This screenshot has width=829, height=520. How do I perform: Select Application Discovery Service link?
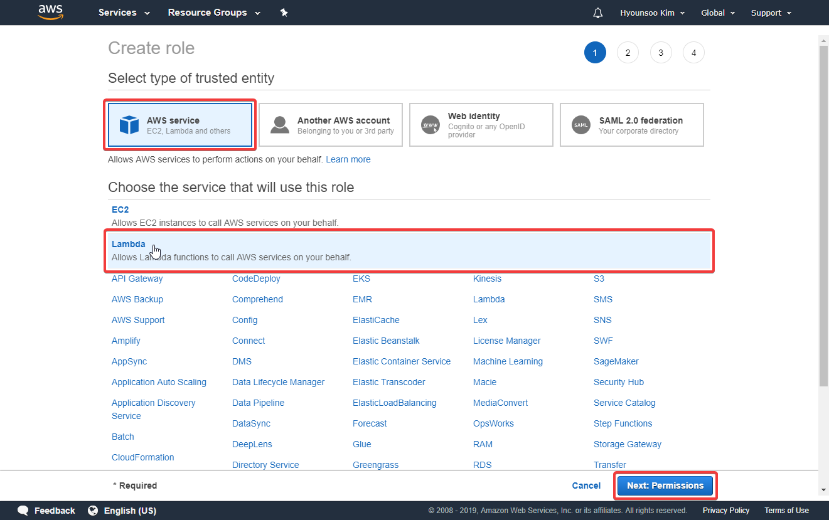(154, 409)
